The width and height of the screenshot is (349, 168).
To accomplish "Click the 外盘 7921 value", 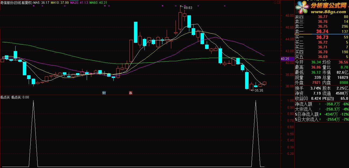I will pos(308,83).
